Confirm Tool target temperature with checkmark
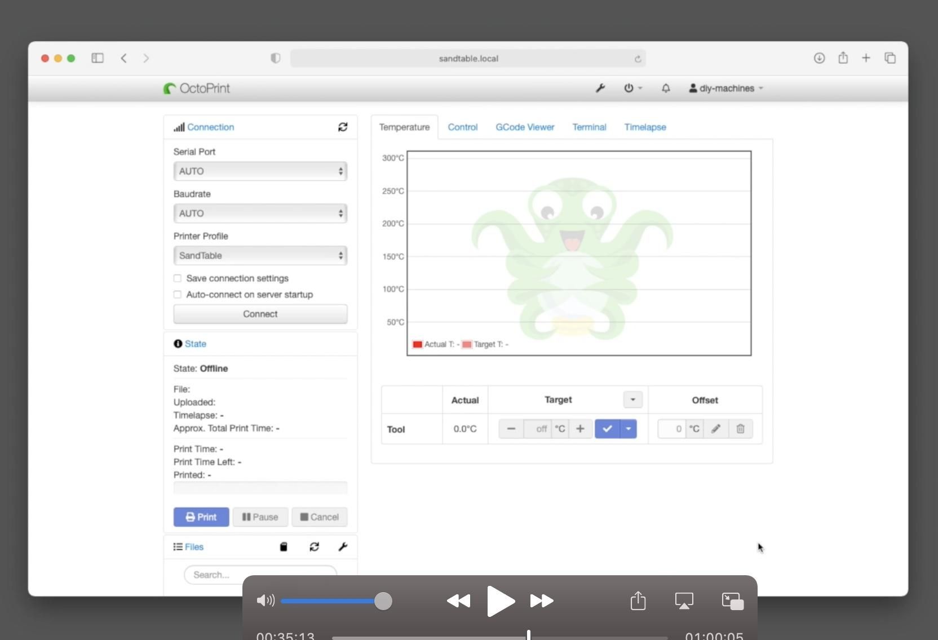The width and height of the screenshot is (938, 640). (x=607, y=429)
